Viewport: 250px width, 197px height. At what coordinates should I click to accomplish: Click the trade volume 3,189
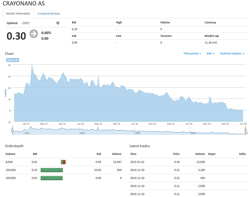click(x=201, y=170)
